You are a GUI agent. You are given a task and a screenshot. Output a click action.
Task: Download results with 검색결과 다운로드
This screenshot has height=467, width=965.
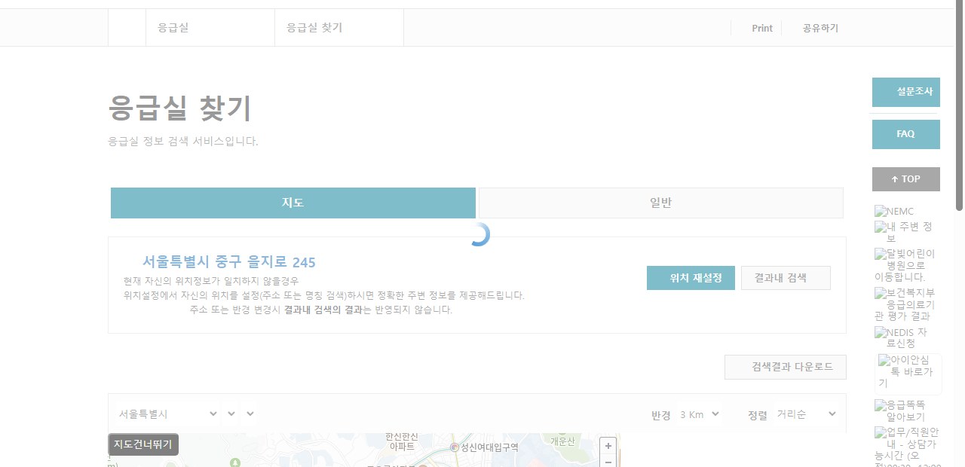tap(786, 367)
